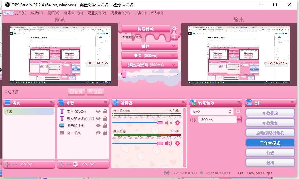299x179 pixels.
Task: Expand the 裁切 quick transition dropdown
Action: click(x=173, y=46)
